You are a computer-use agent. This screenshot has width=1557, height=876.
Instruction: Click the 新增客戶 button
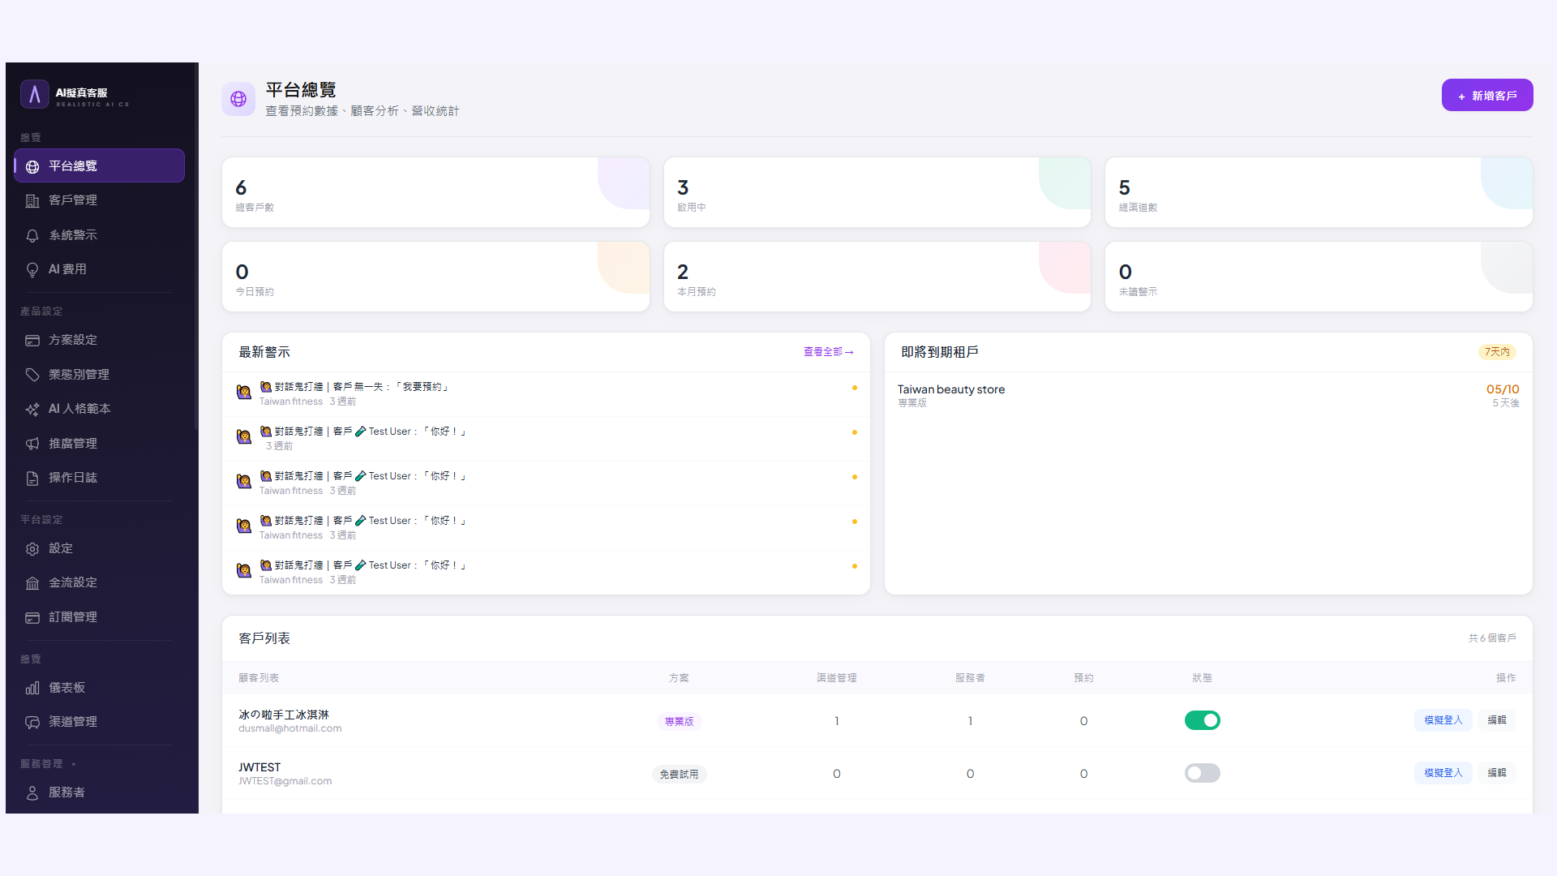click(x=1487, y=95)
